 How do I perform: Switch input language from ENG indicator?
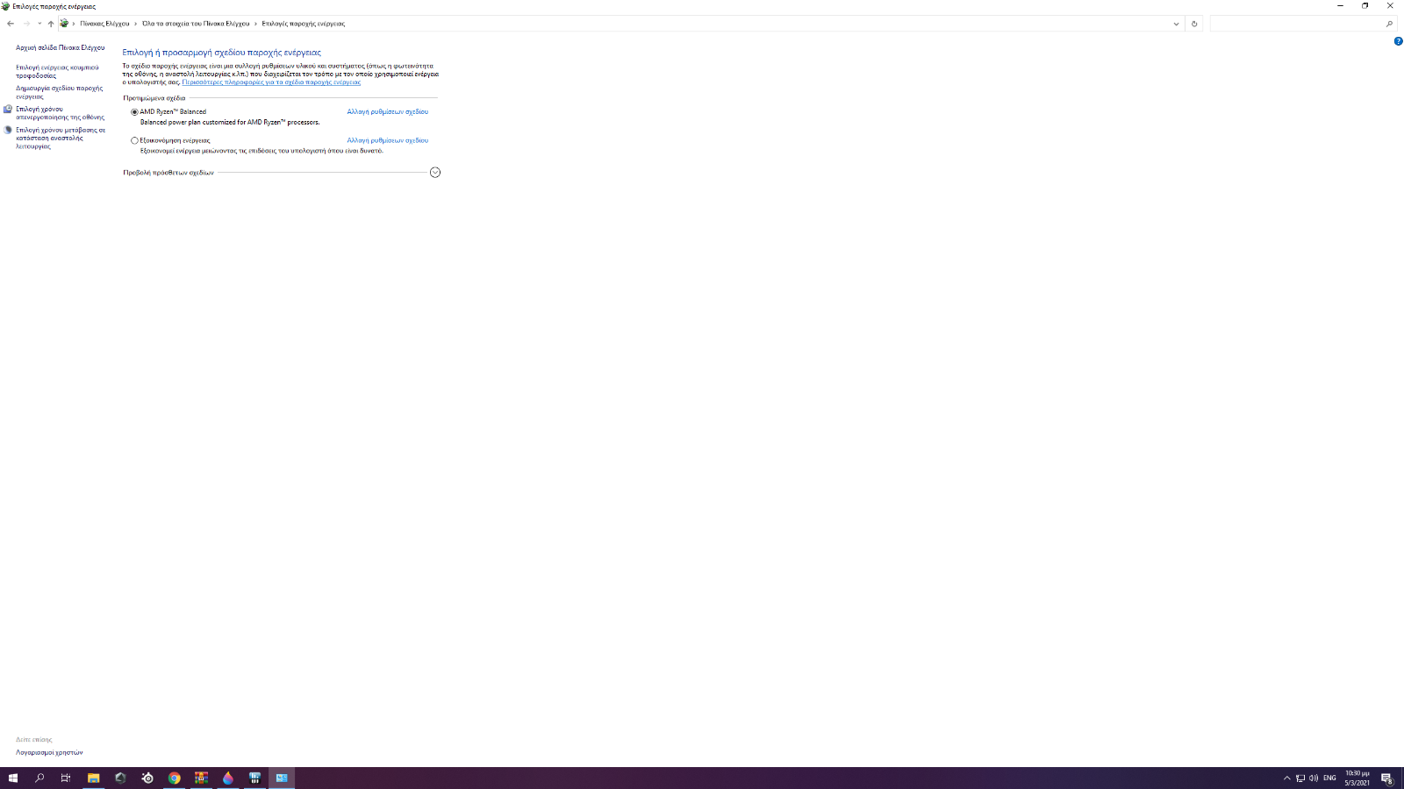1329,778
